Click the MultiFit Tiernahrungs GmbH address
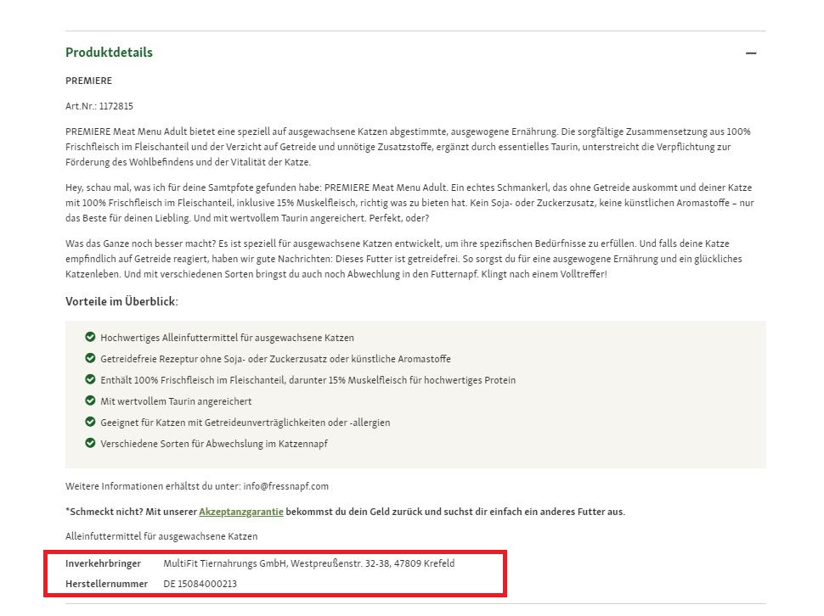 pyautogui.click(x=309, y=563)
